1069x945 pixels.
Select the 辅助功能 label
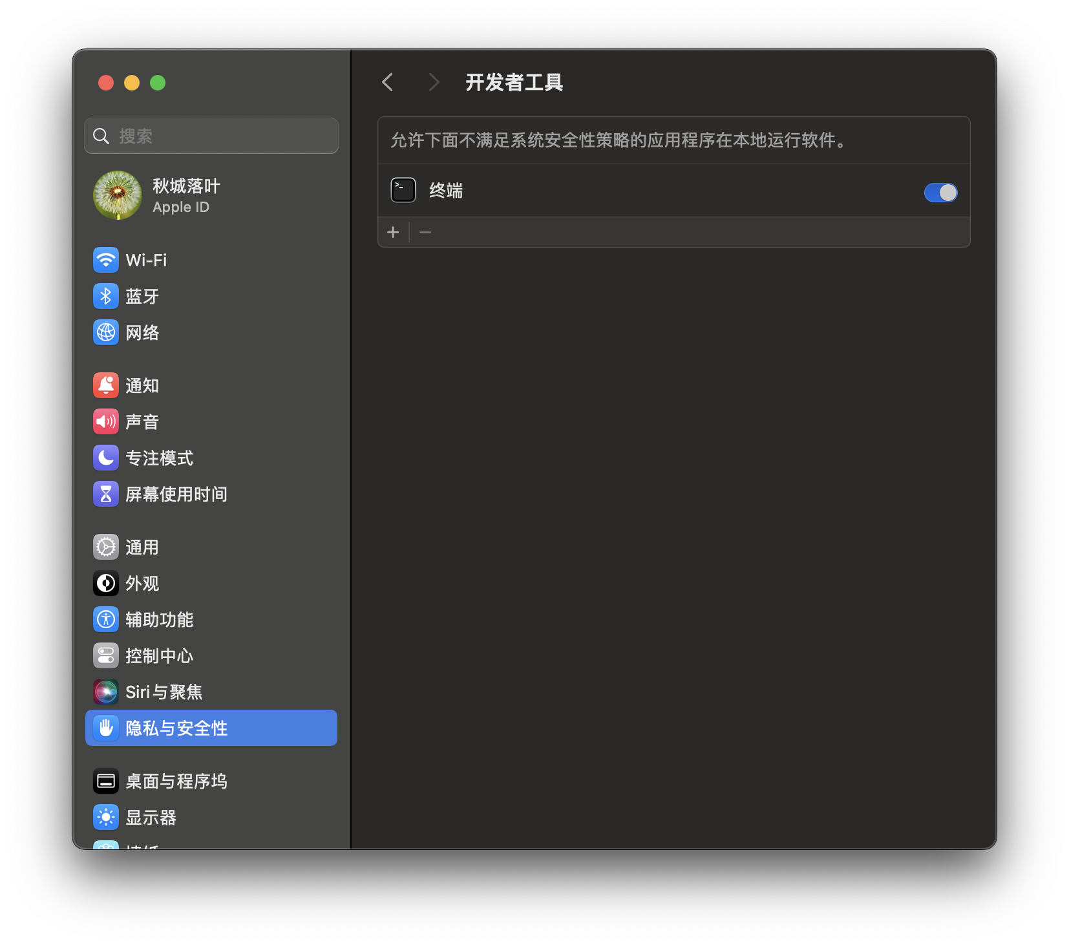point(159,619)
